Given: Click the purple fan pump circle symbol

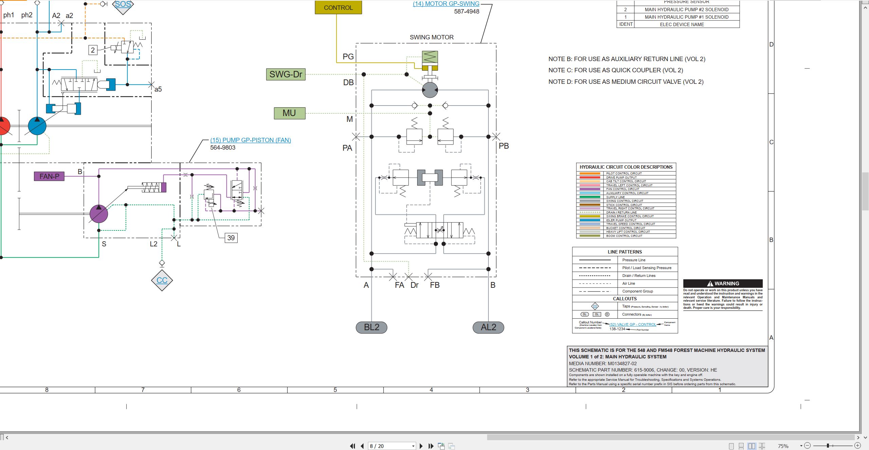Looking at the screenshot, I should pyautogui.click(x=99, y=214).
